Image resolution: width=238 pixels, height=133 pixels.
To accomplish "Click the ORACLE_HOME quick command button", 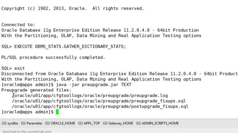I will (60, 123).
